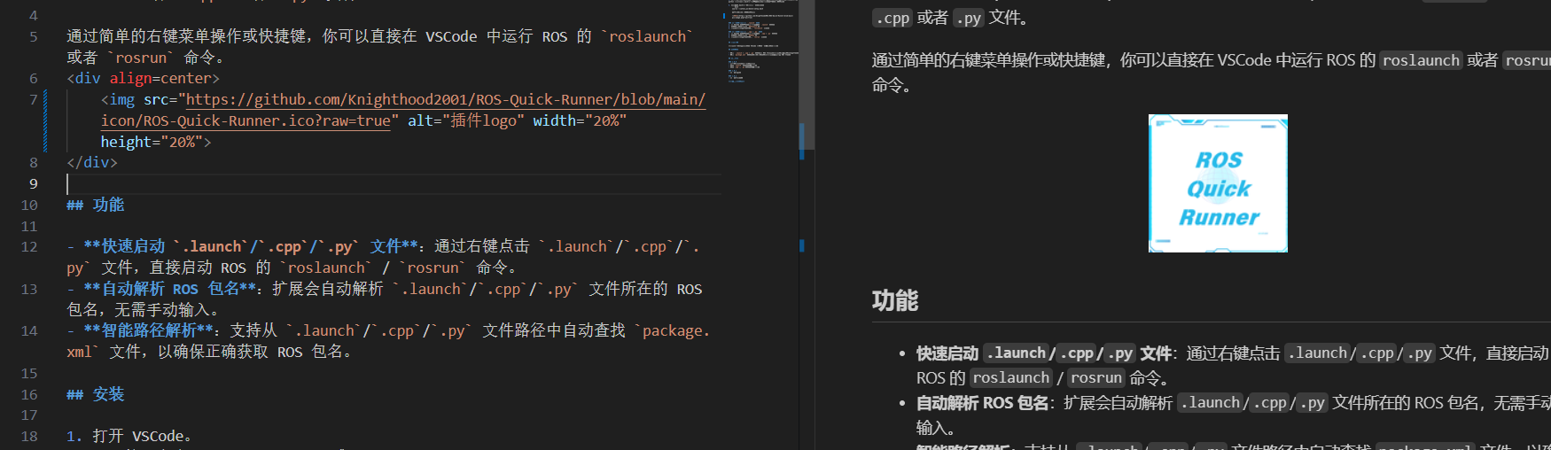Image resolution: width=1551 pixels, height=450 pixels.
Task: Click the 'rosrun' code in the preview bullet before '命令。'
Action: click(1095, 378)
